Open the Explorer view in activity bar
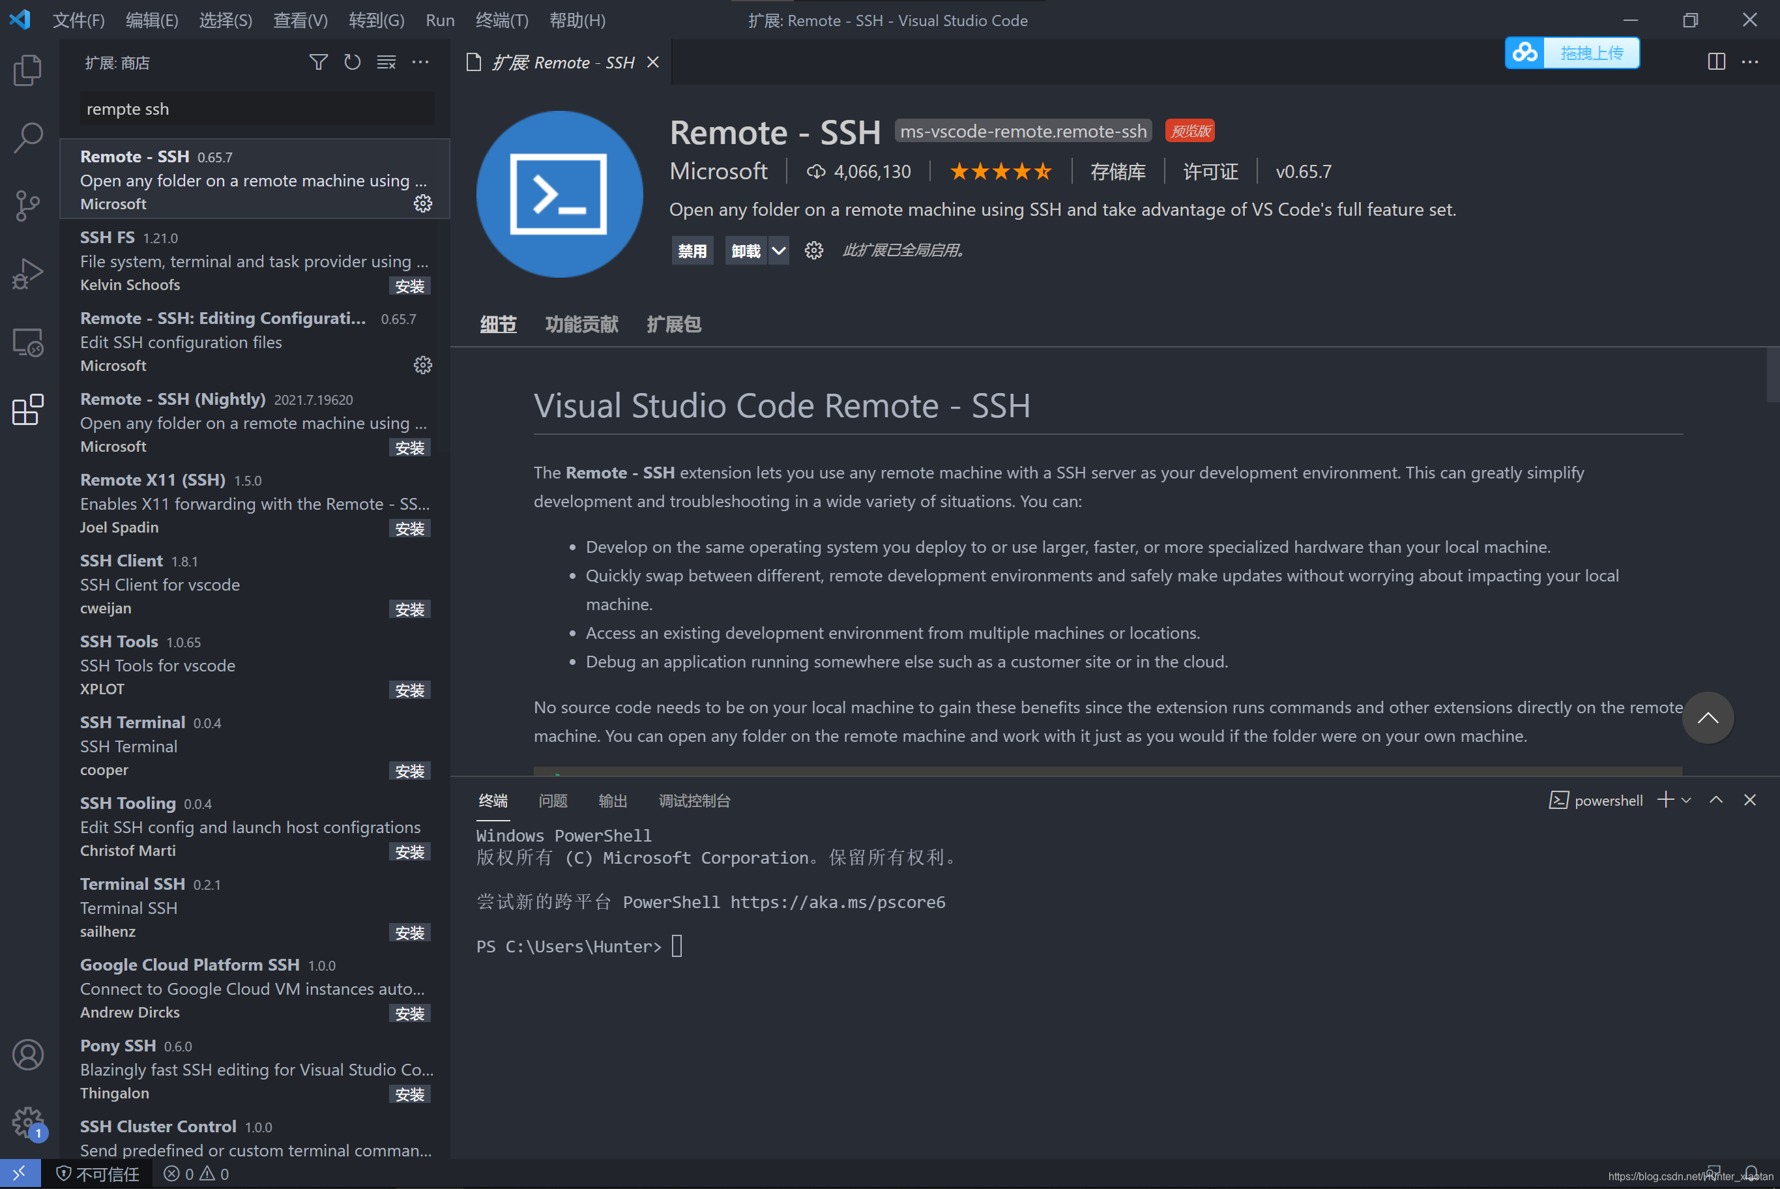1780x1189 pixels. [x=28, y=70]
